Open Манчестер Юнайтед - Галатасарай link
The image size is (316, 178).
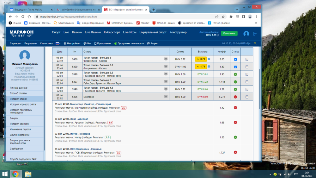[91, 104]
